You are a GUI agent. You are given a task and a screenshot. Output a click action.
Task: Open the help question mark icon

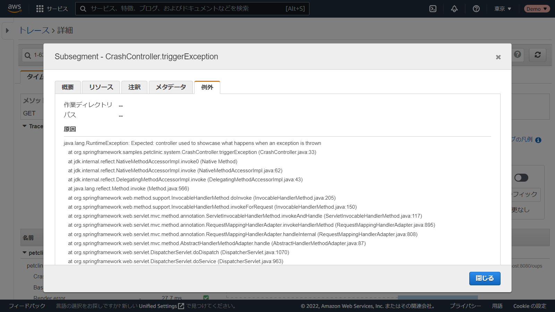(476, 9)
